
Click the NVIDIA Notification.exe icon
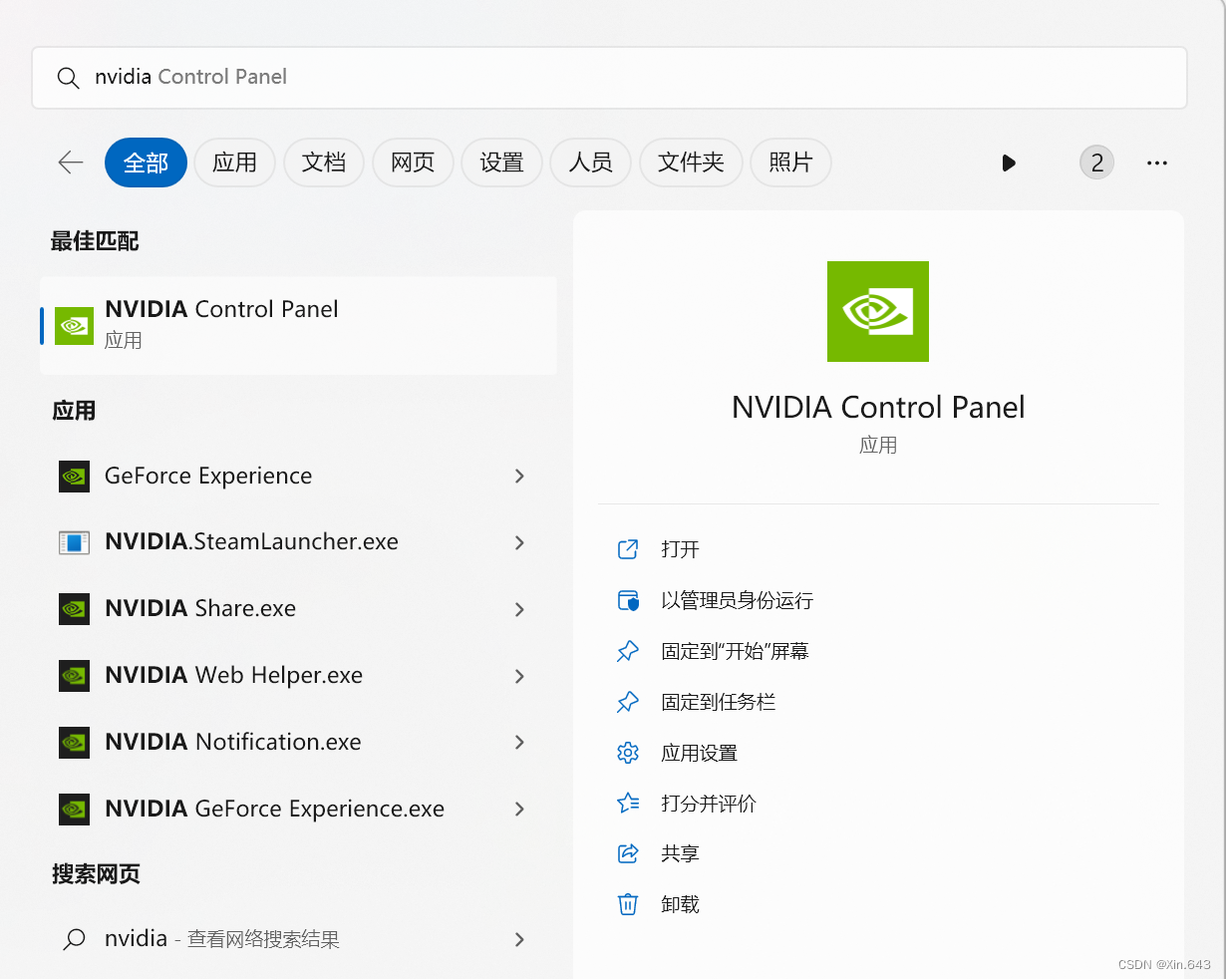(x=74, y=743)
